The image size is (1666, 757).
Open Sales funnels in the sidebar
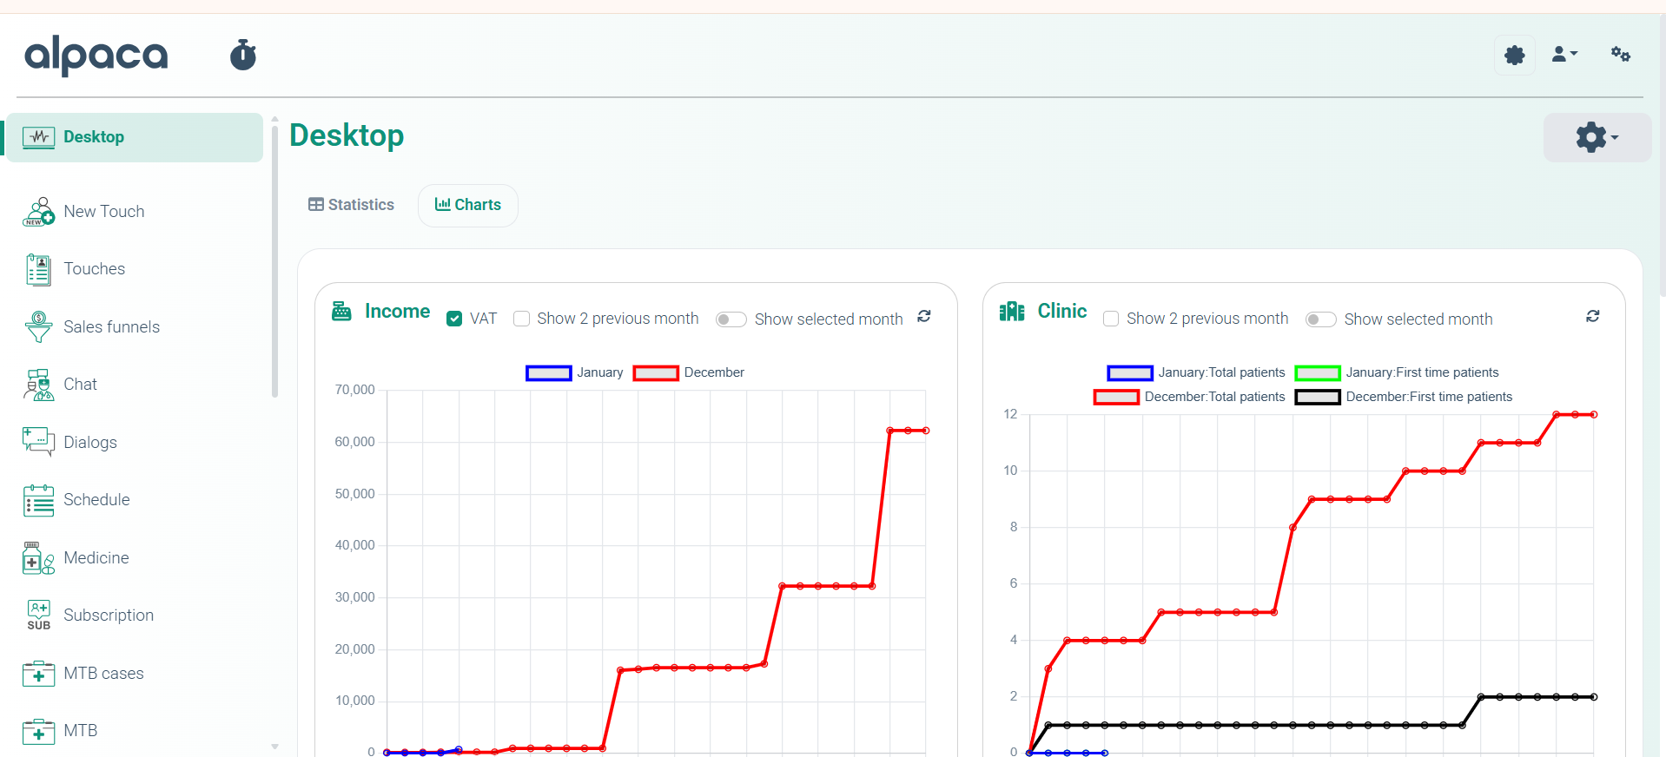111,327
